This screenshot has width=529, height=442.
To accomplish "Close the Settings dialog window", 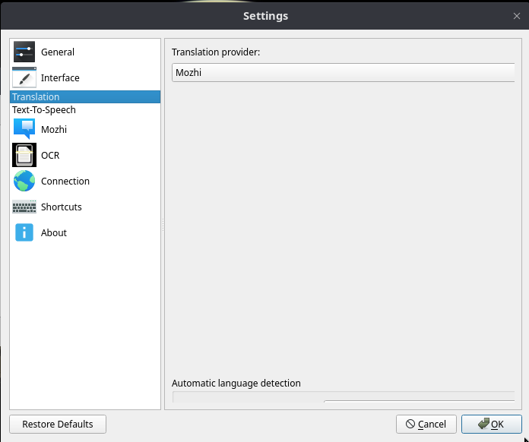I will pos(517,16).
